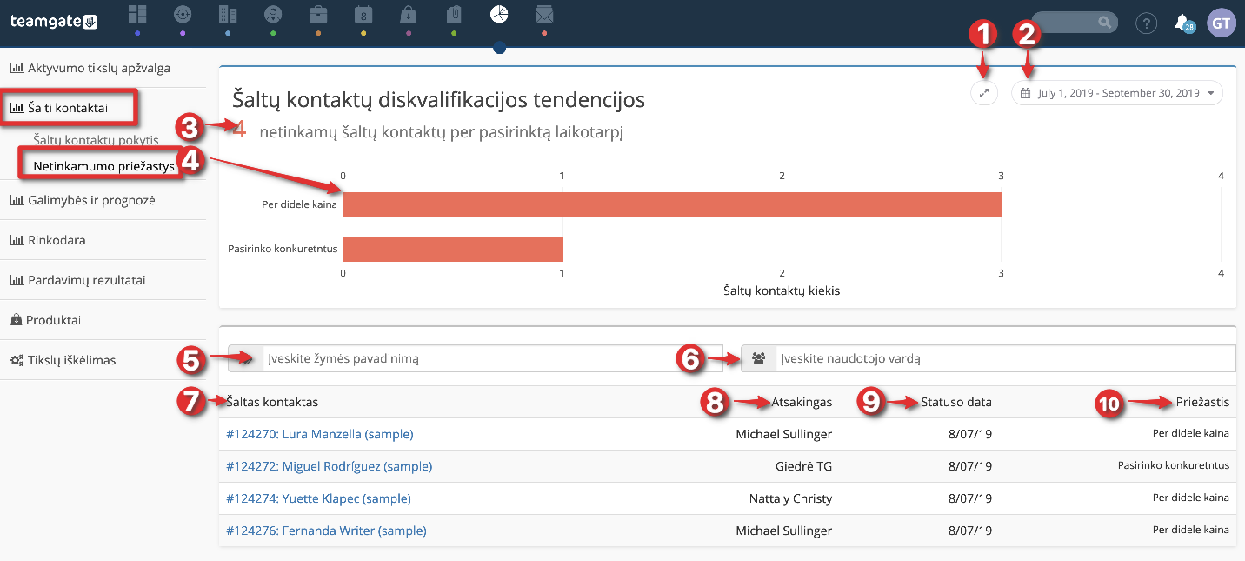Image resolution: width=1245 pixels, height=561 pixels.
Task: Open the files paperclip icon in top navigation
Action: tap(453, 14)
